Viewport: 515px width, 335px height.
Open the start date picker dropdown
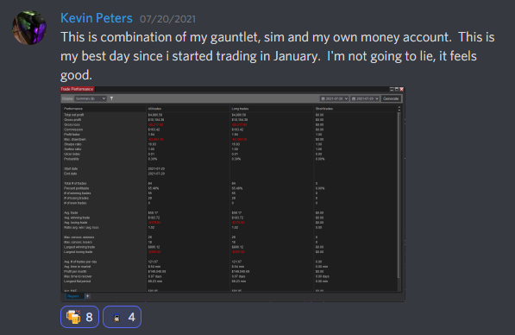point(335,98)
